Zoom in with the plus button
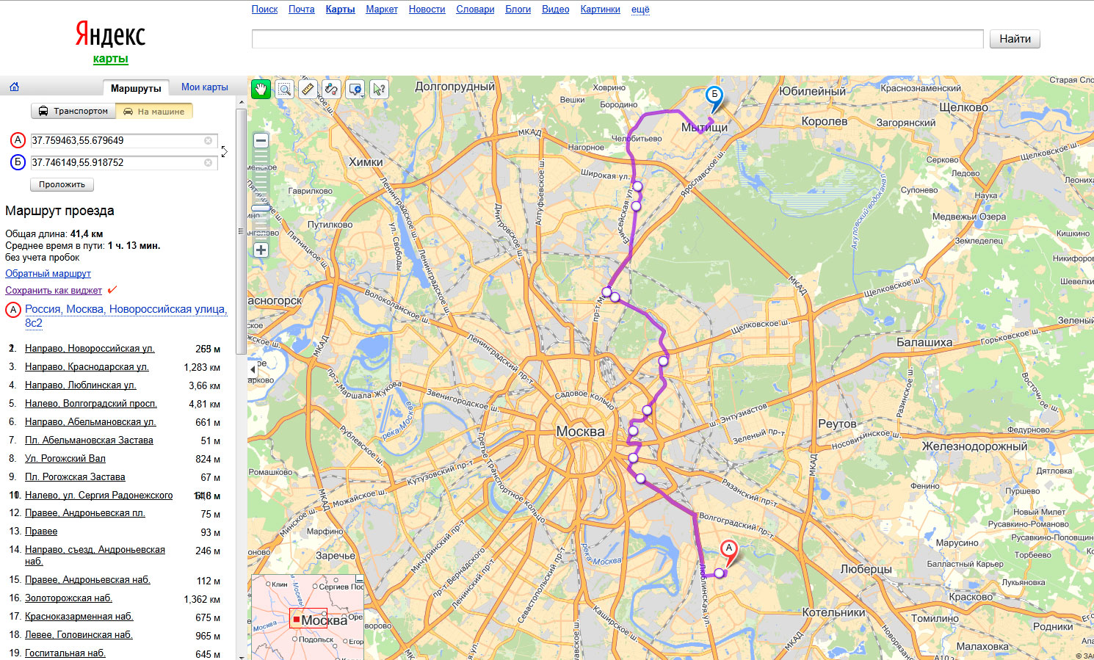The height and width of the screenshot is (660, 1094). click(261, 250)
